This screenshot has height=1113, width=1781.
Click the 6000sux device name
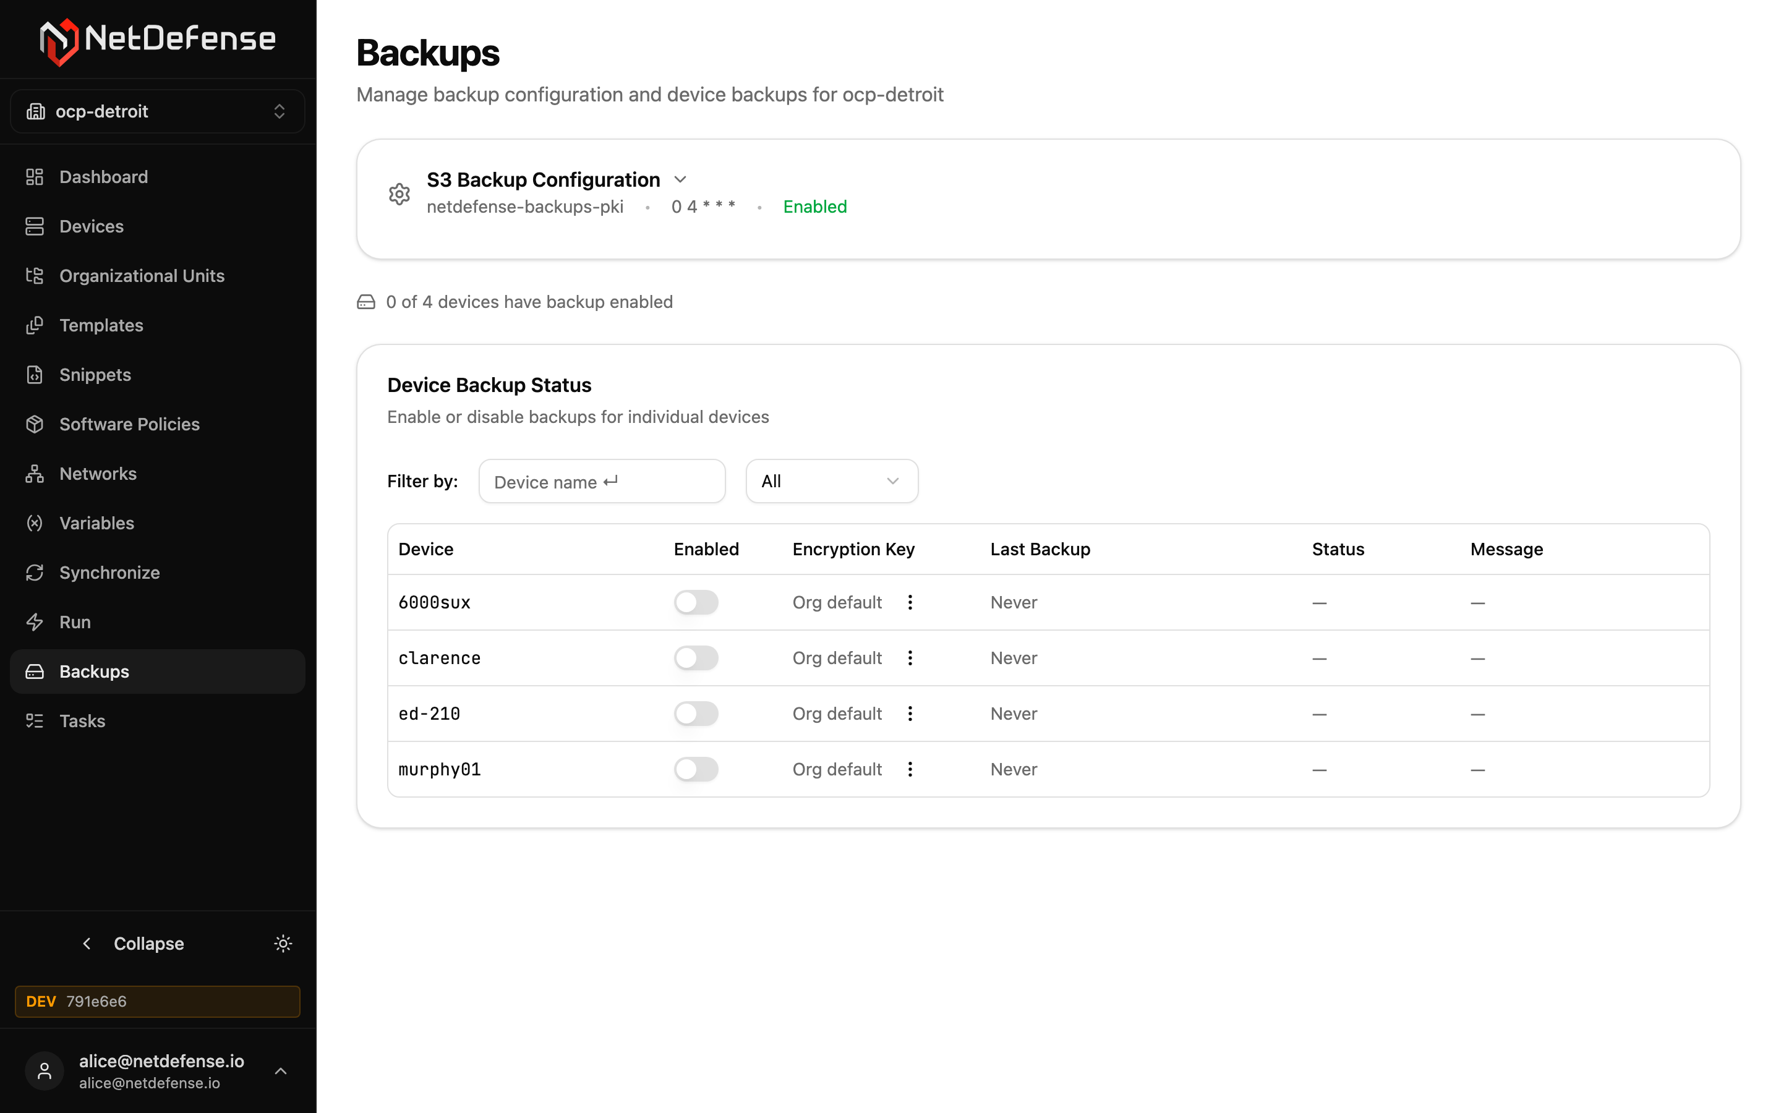tap(434, 602)
